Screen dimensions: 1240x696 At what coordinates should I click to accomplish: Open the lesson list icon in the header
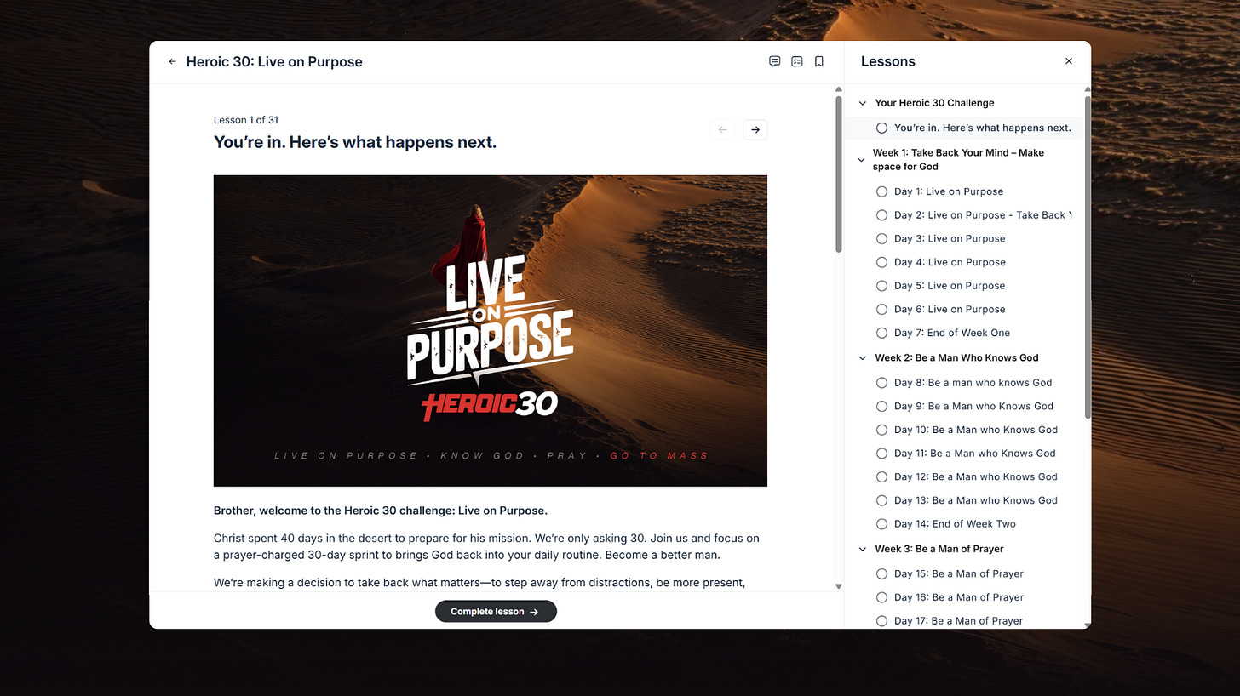pos(796,61)
